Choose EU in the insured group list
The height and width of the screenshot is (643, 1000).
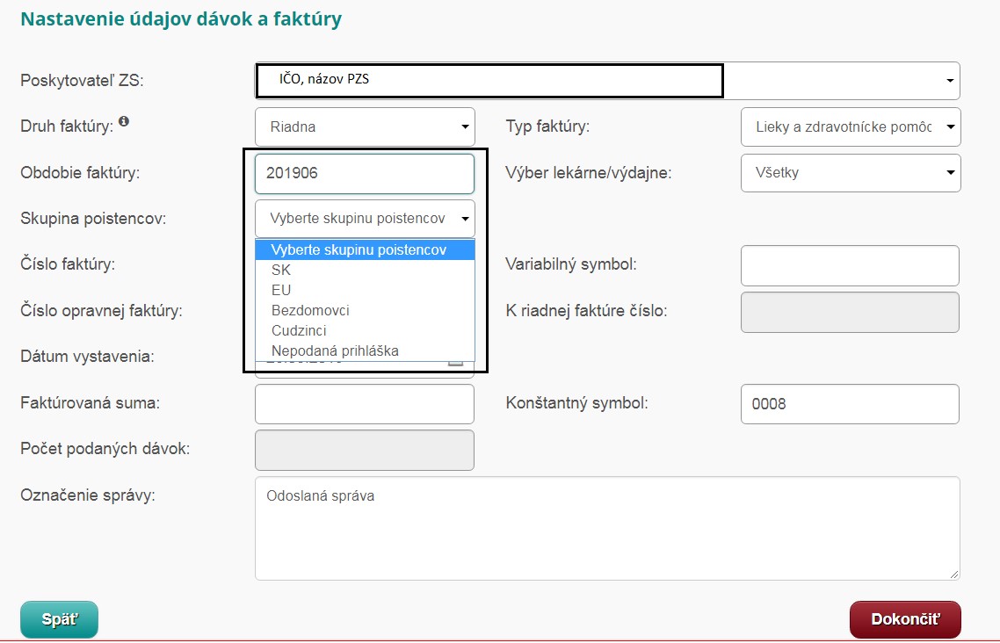click(281, 290)
